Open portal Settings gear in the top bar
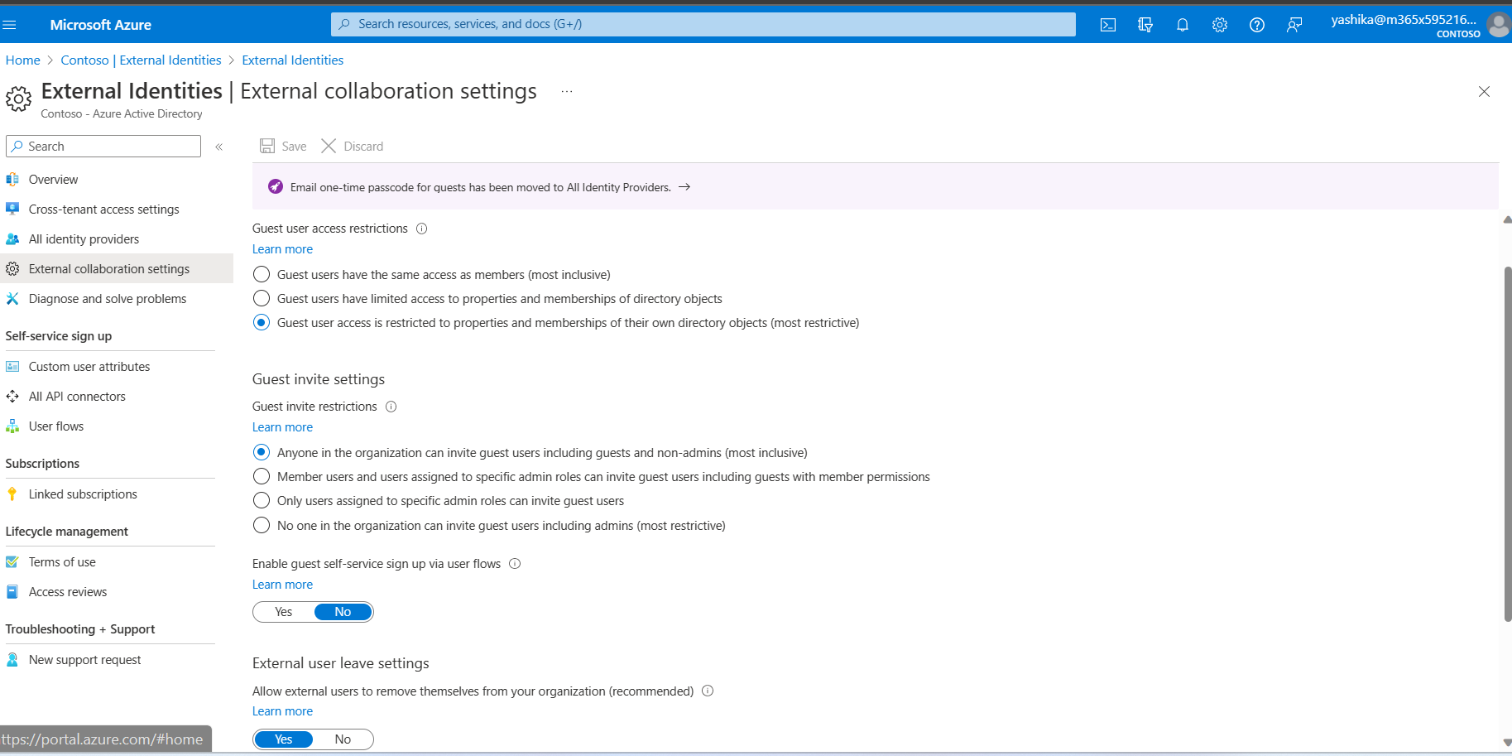The width and height of the screenshot is (1512, 756). (x=1219, y=24)
